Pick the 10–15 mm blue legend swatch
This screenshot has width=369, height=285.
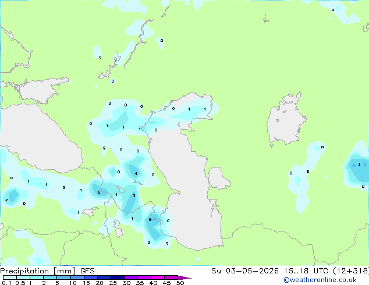coord(77,277)
